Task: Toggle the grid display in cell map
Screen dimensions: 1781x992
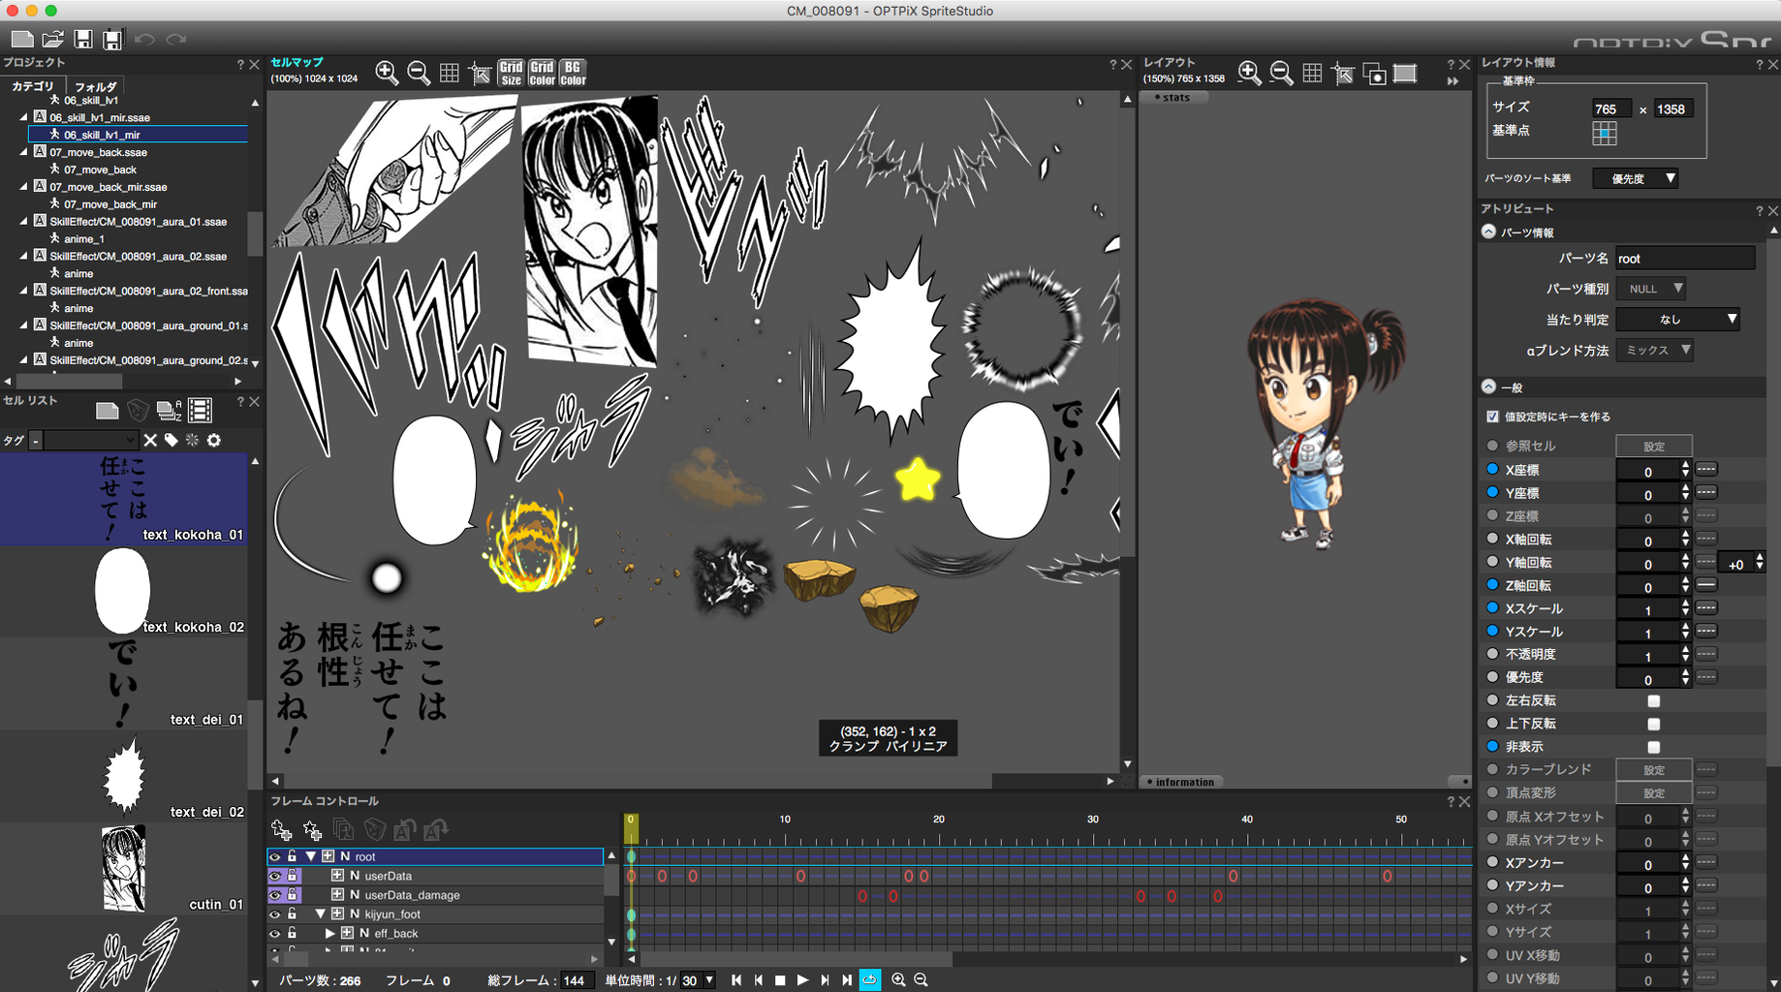Action: (x=450, y=73)
